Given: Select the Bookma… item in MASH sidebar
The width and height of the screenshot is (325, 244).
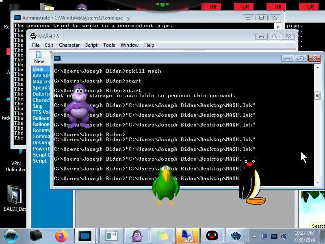Looking at the screenshot, I should (x=41, y=130).
